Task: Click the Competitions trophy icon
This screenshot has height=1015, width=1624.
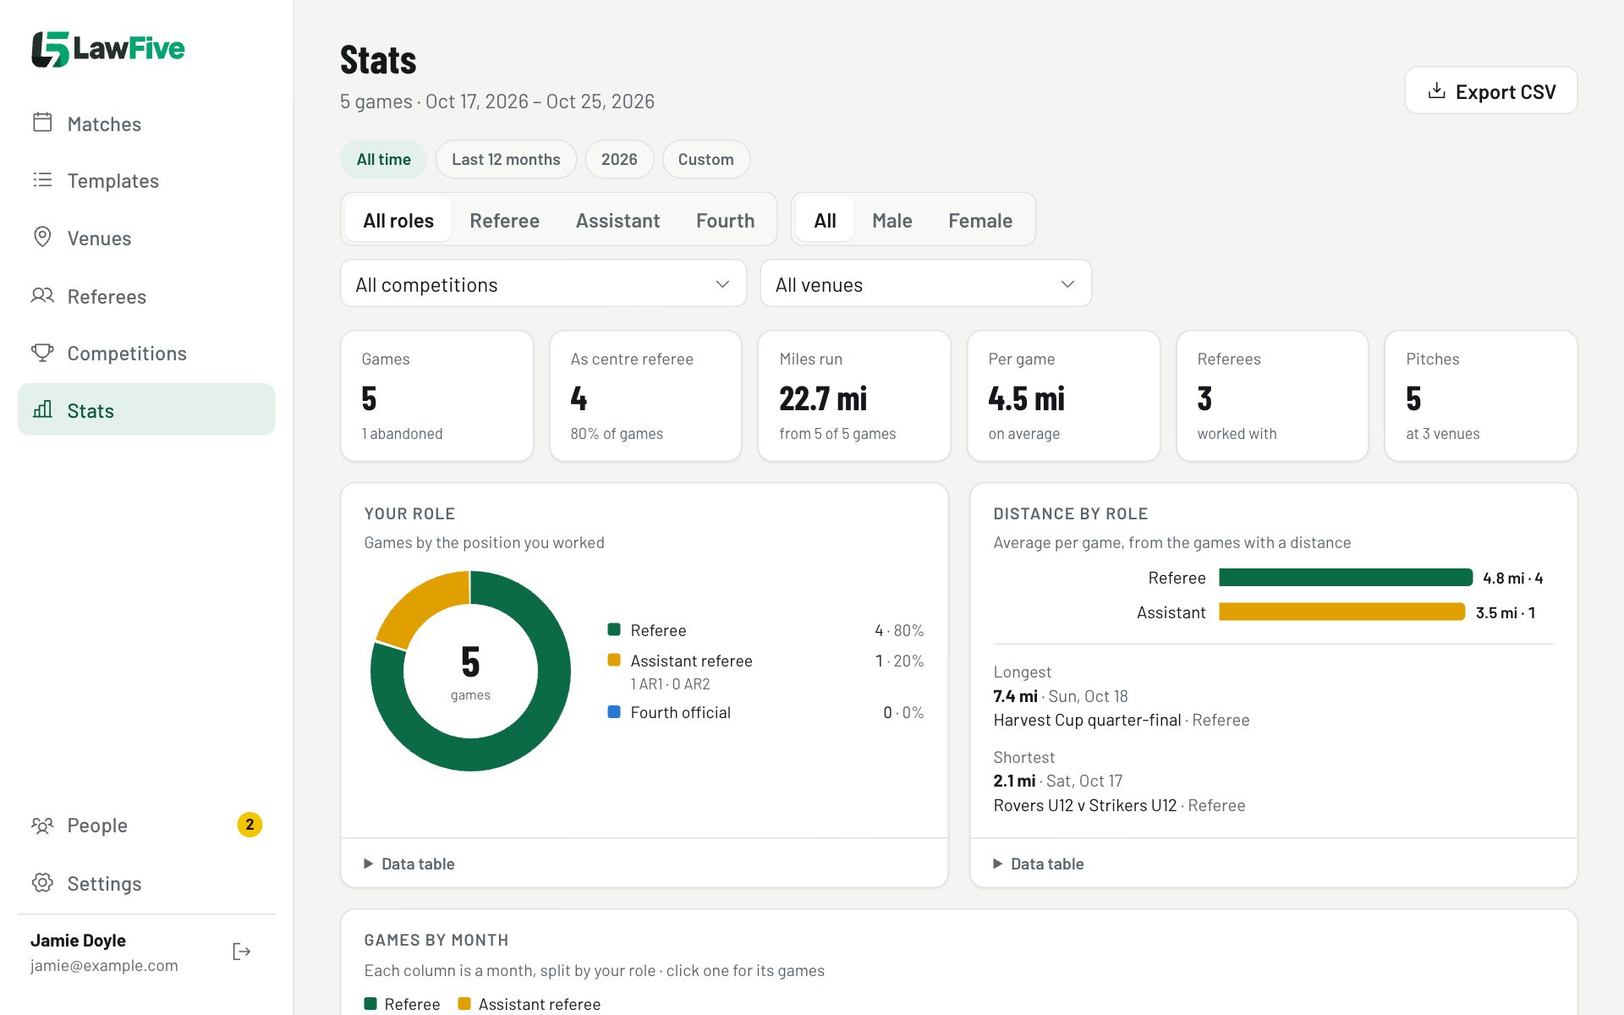Action: [x=42, y=353]
